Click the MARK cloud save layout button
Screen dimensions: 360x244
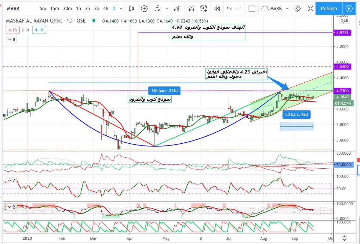(271, 9)
